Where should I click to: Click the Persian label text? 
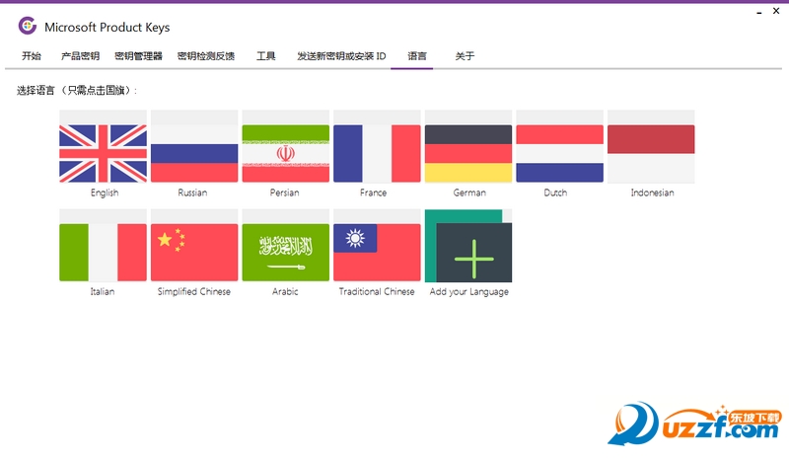pyautogui.click(x=284, y=192)
